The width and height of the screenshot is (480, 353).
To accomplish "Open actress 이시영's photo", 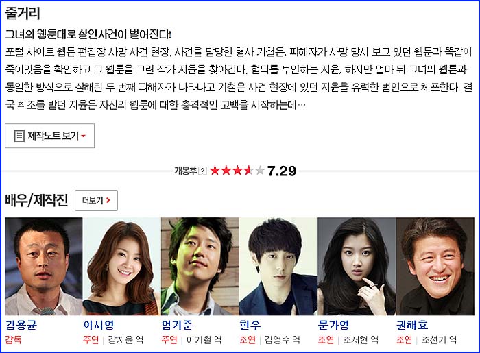I will pos(121,266).
